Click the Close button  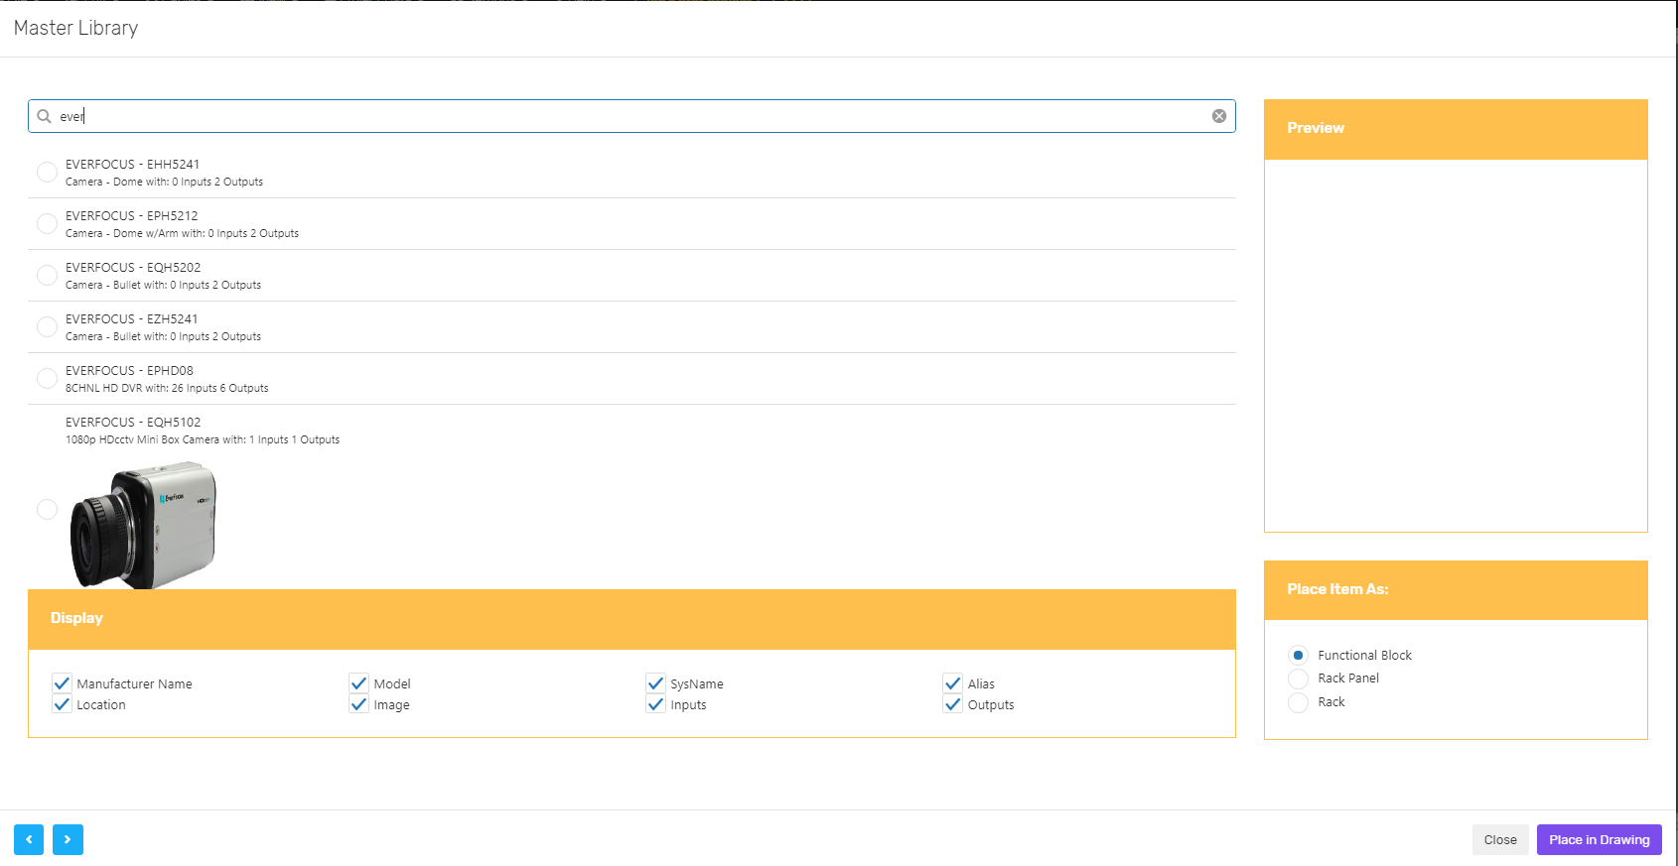1500,839
